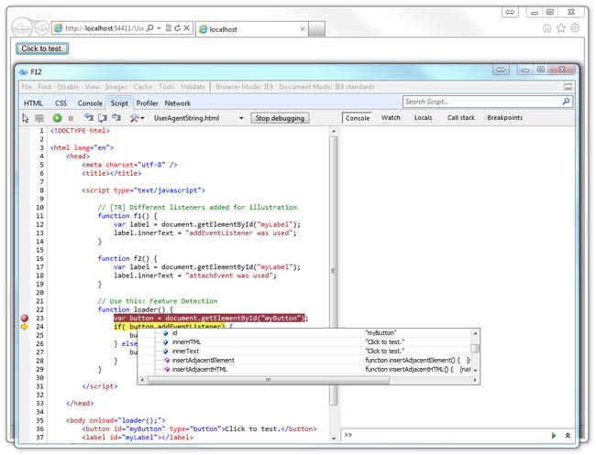The image size is (596, 455).
Task: Click the 'Click to test.' page button
Action: [x=42, y=49]
